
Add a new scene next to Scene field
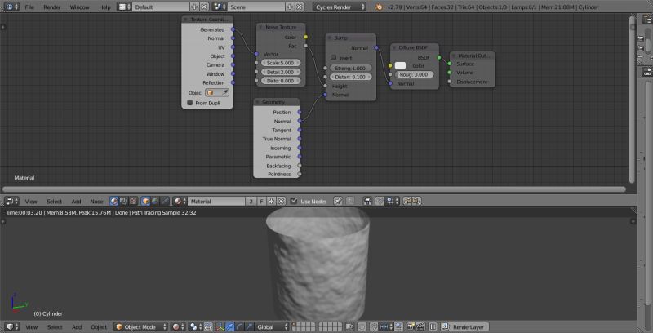(x=290, y=7)
